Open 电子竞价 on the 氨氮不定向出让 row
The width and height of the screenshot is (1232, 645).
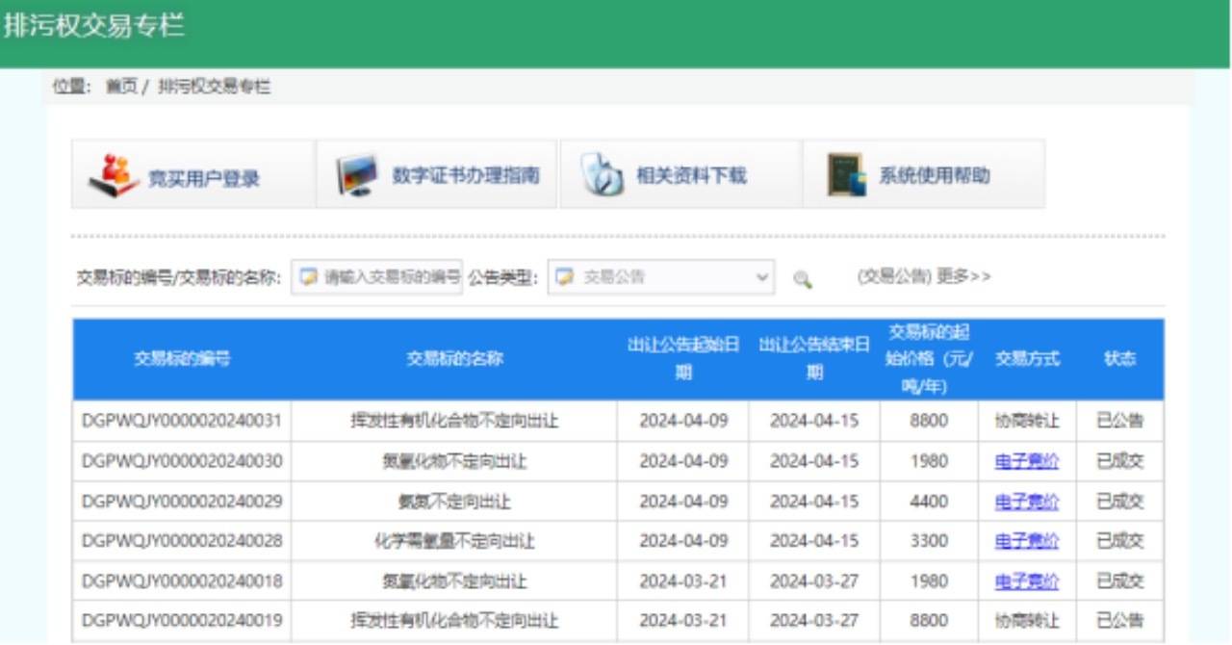(1026, 501)
